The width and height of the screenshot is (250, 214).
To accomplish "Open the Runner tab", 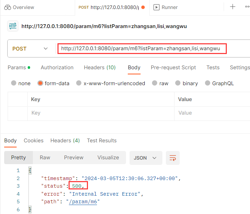I will click(x=166, y=7).
